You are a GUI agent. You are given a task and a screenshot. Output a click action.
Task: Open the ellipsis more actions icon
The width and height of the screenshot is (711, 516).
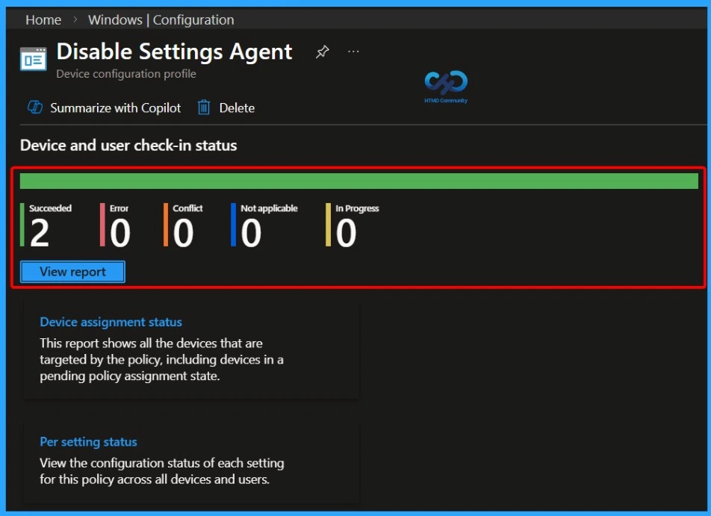point(353,52)
